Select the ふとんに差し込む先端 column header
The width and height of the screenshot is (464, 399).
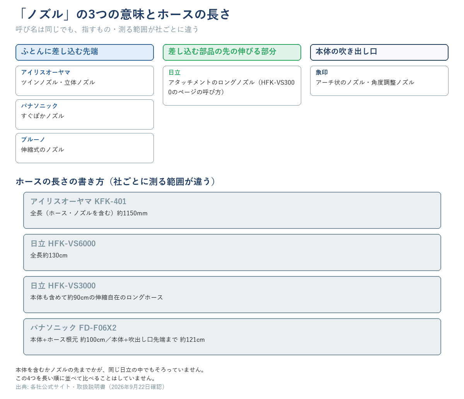point(85,52)
